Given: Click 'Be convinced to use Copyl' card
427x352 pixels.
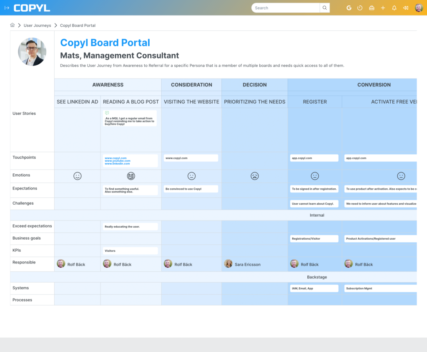Looking at the screenshot, I should click(x=191, y=189).
